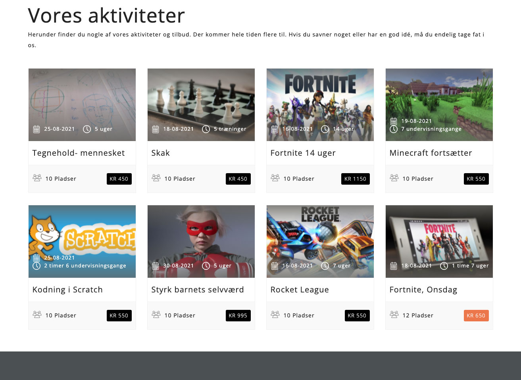Screen dimensions: 521x380
Task: Open the Minecraft fortsætter title link
Action: 431,153
